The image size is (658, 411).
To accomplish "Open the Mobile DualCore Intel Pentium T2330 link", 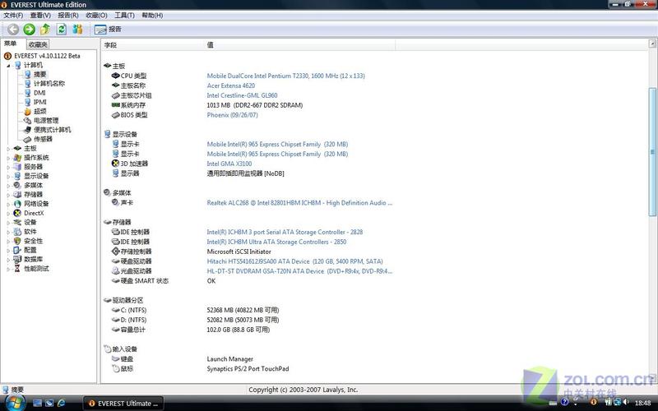I will [285, 76].
